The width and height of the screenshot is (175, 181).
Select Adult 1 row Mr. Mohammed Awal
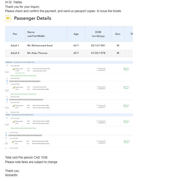(x=40, y=45)
